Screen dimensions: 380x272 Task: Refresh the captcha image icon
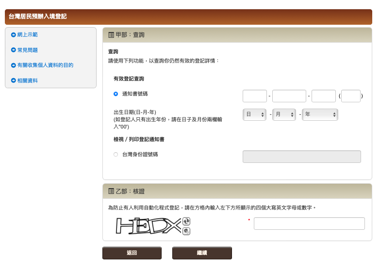[x=186, y=221]
